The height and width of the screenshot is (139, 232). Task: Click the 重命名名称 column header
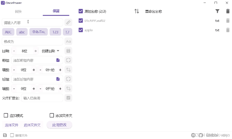pyautogui.click(x=153, y=11)
